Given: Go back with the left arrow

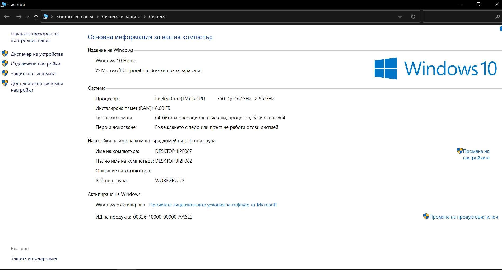Looking at the screenshot, I should (x=7, y=17).
